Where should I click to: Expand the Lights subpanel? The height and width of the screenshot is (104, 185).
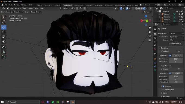162,93
